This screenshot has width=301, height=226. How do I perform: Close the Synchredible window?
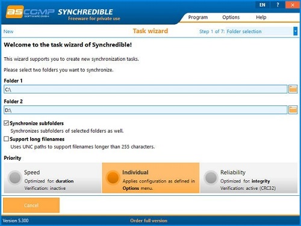pos(293,5)
